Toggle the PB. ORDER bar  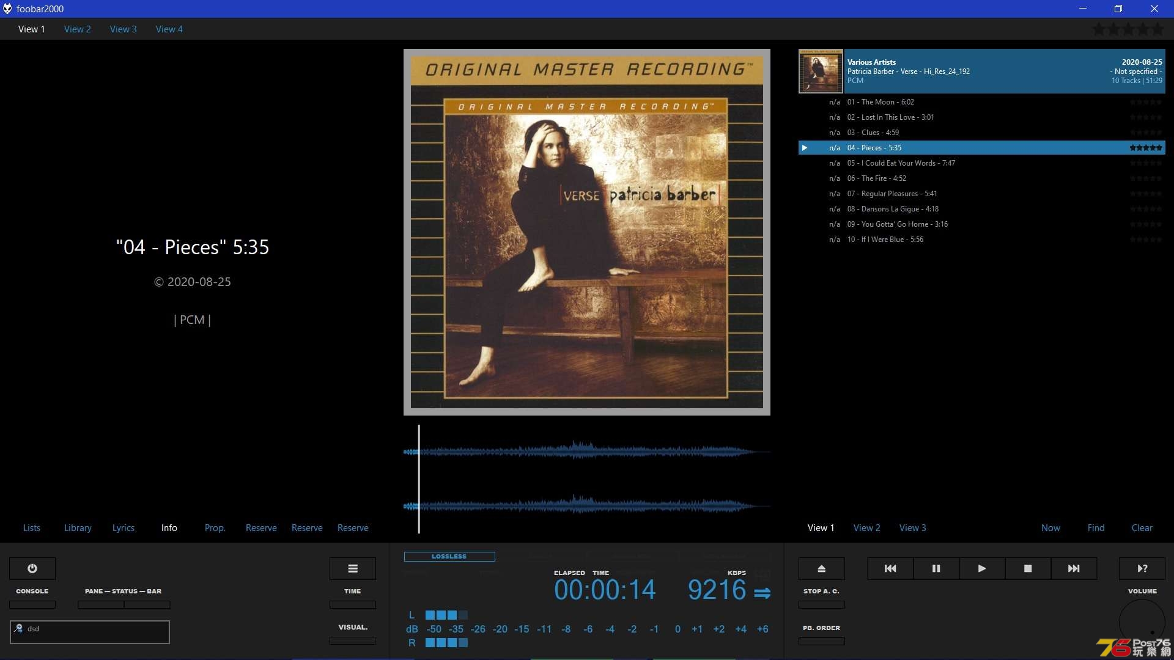822,641
